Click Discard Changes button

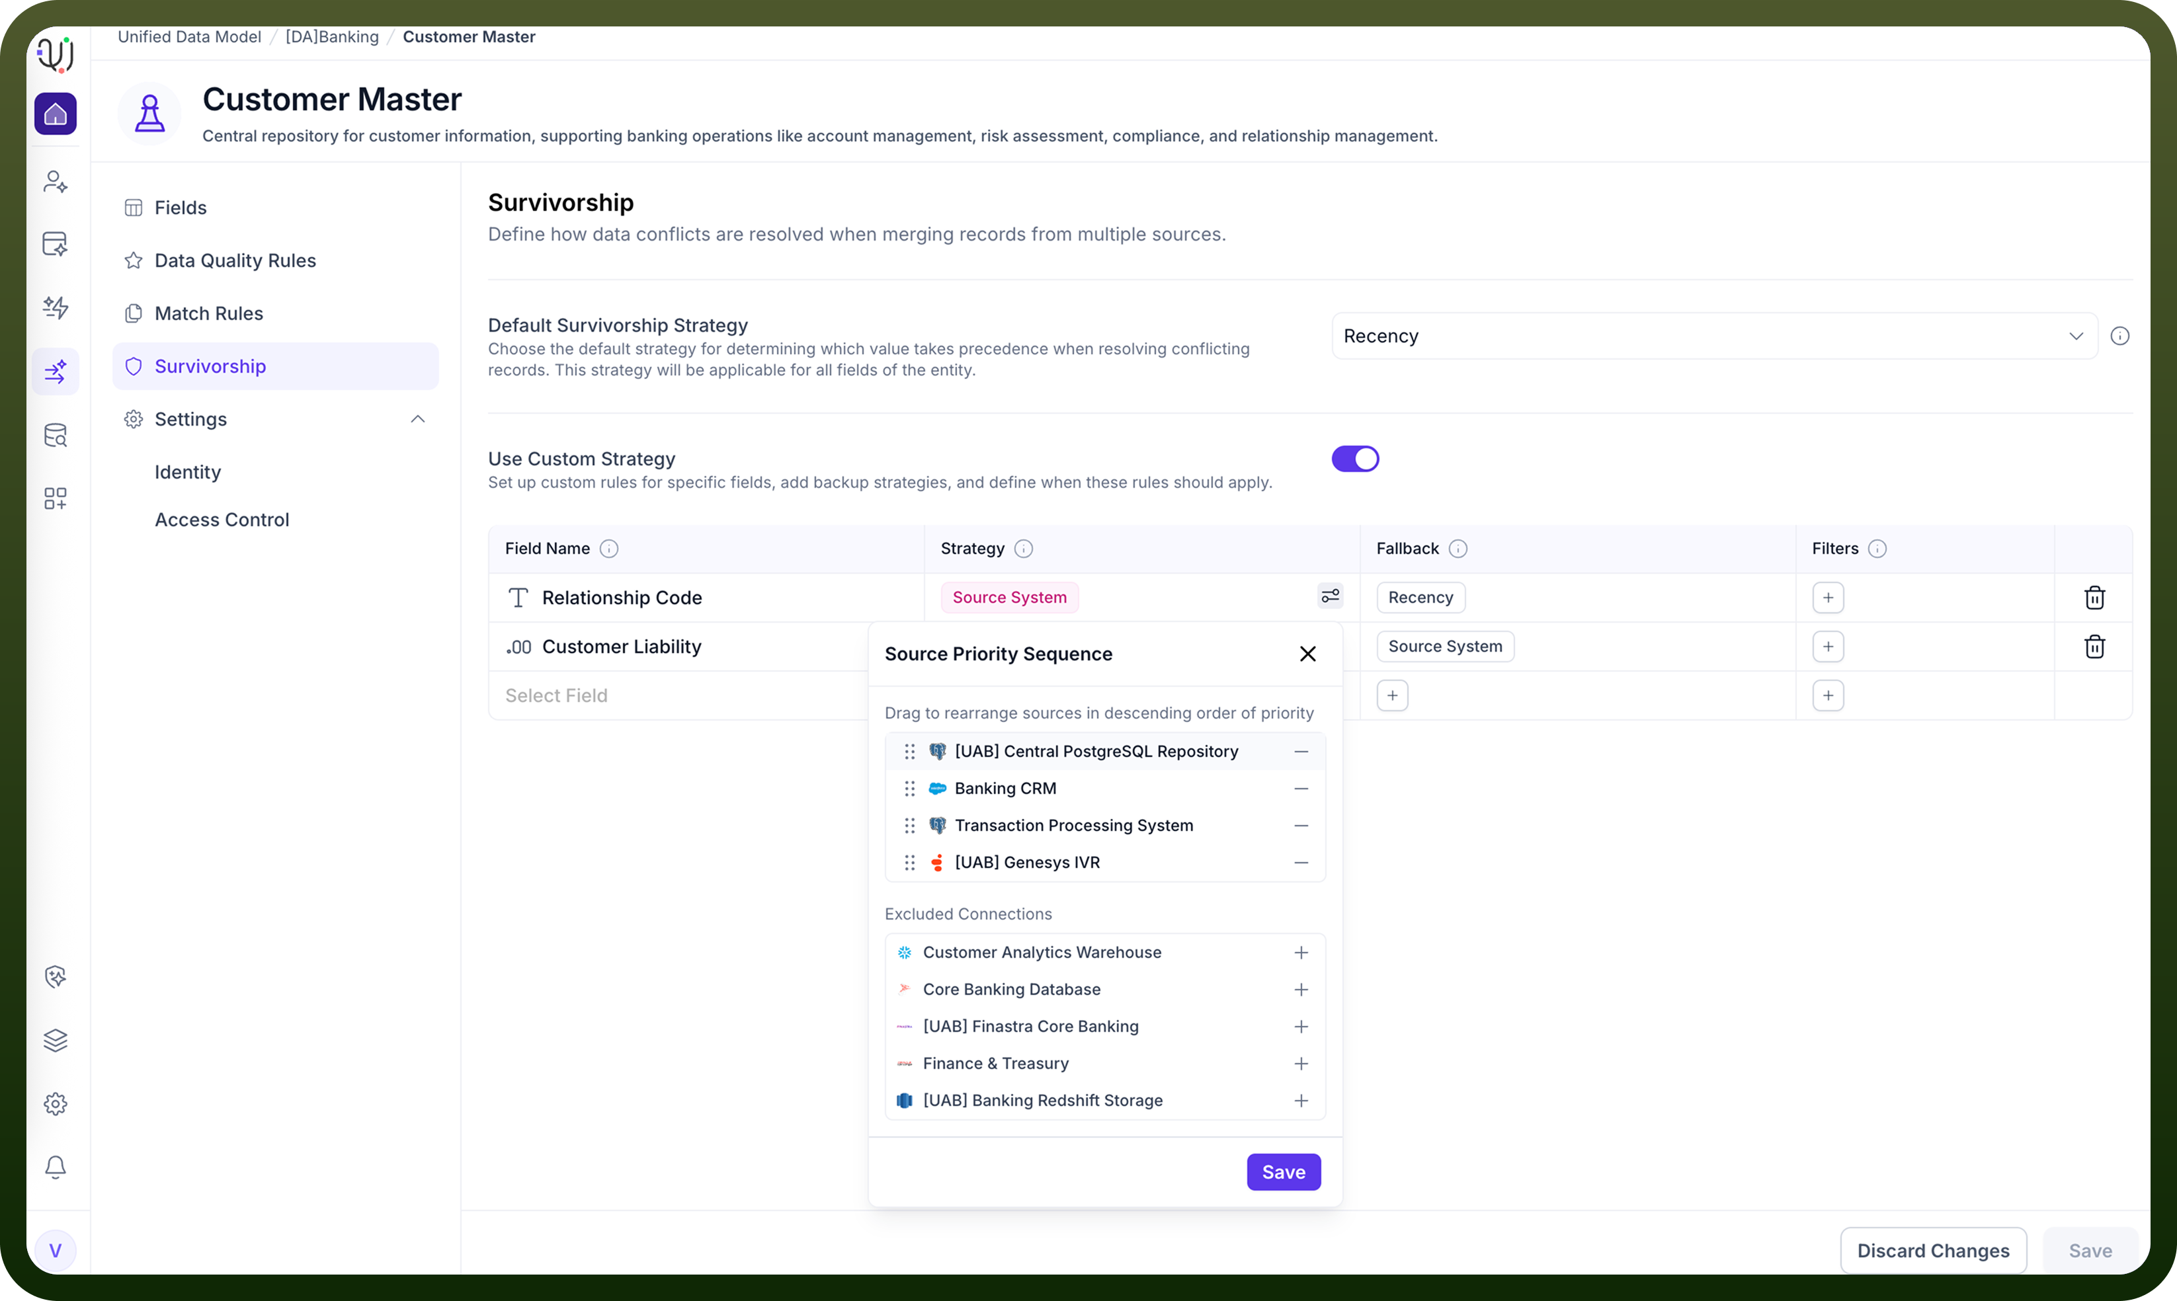1933,1251
